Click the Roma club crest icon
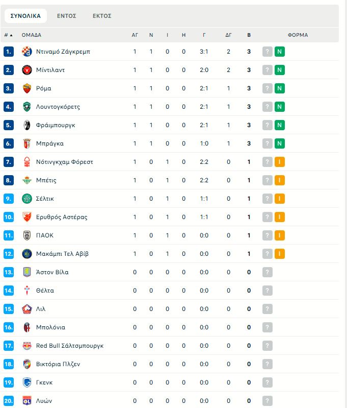Image resolution: width=347 pixels, height=408 pixels. [x=27, y=88]
